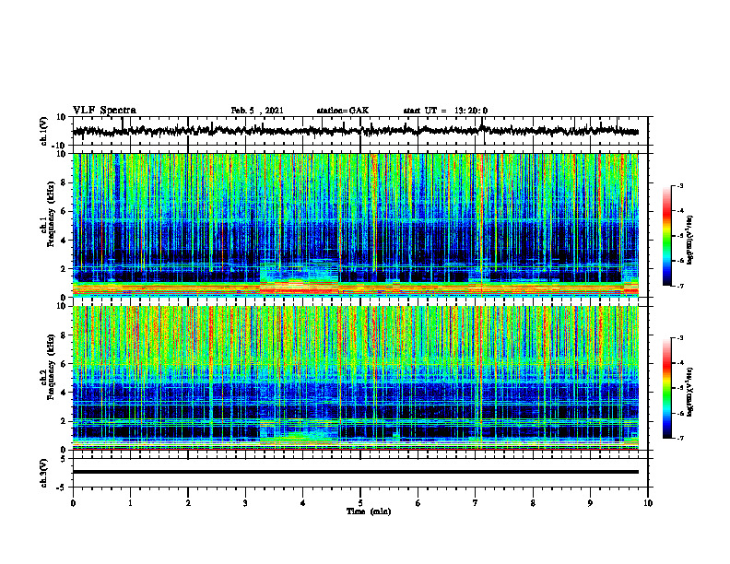
Task: Click the "-3" value on ch.2 color bar
Action: [680, 338]
